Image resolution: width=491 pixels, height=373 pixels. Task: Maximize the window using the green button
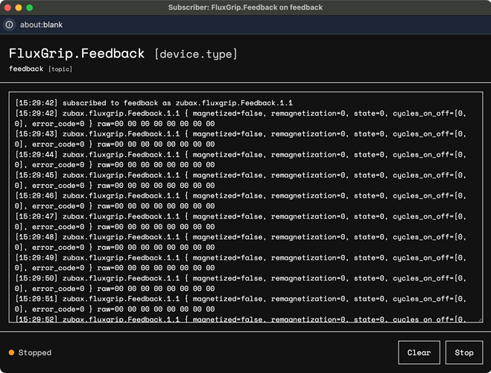(x=30, y=7)
